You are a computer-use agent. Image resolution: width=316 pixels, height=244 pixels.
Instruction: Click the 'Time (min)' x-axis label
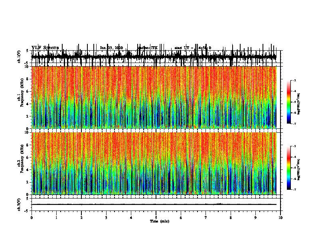(x=160, y=221)
